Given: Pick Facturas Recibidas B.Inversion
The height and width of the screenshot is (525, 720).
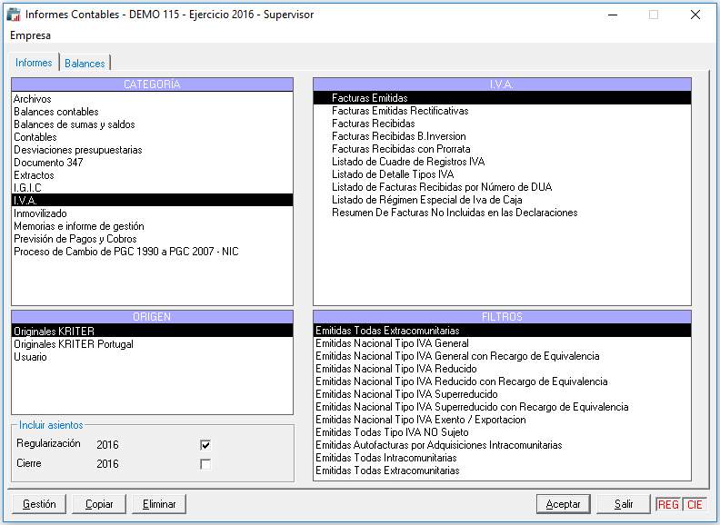Looking at the screenshot, I should coord(503,136).
